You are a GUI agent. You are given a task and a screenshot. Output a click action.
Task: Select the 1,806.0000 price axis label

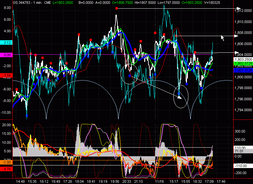[243, 44]
